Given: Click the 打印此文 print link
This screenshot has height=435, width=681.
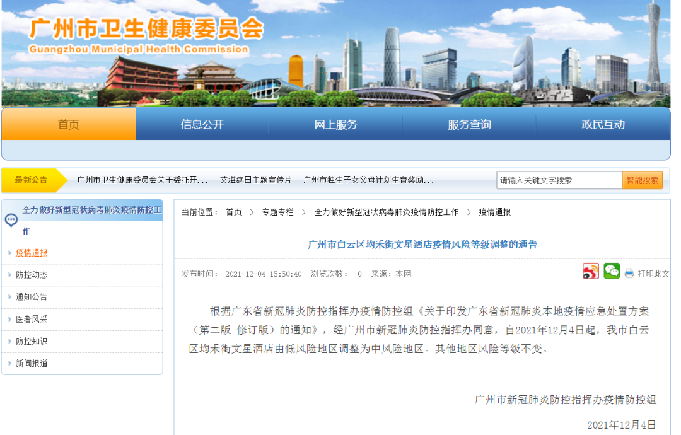Looking at the screenshot, I should point(653,272).
